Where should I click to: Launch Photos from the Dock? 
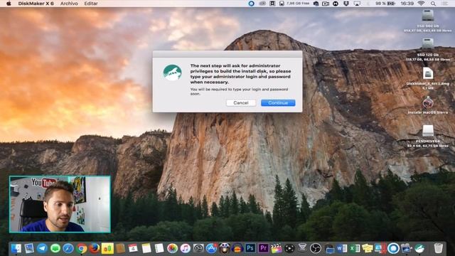pyautogui.click(x=172, y=248)
